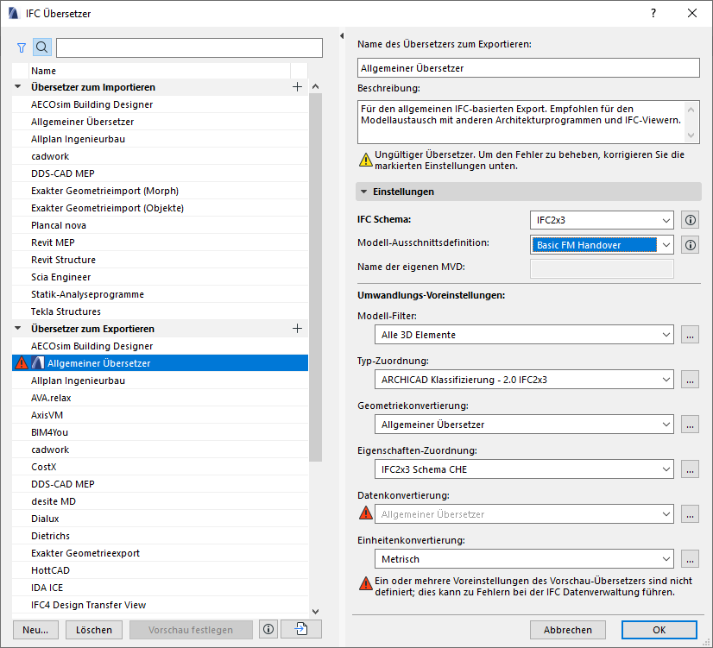Select Revit MEP translator
The width and height of the screenshot is (713, 648).
160,242
